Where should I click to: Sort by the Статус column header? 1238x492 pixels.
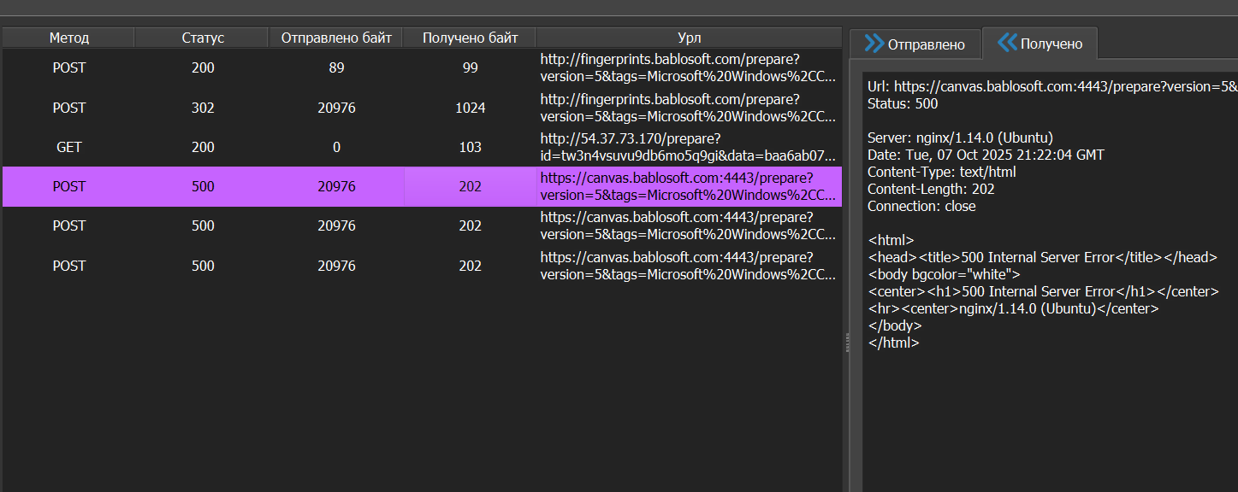(203, 38)
